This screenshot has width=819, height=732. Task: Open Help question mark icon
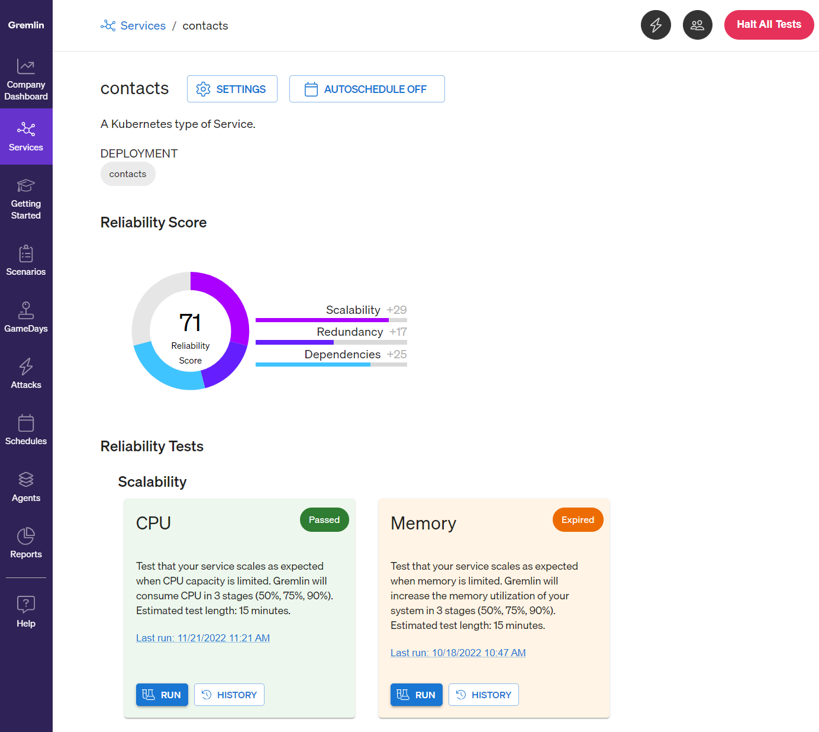26,604
